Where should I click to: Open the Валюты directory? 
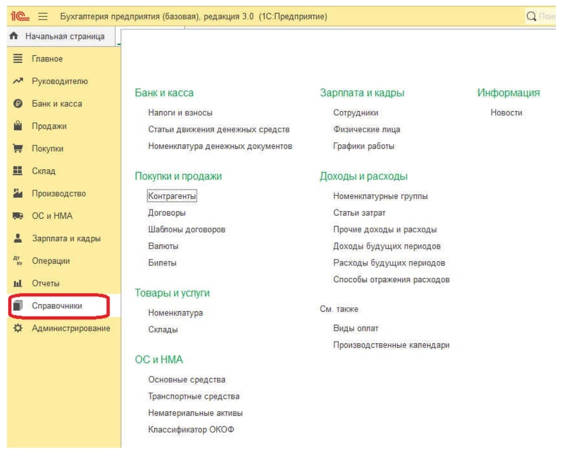pyautogui.click(x=163, y=246)
